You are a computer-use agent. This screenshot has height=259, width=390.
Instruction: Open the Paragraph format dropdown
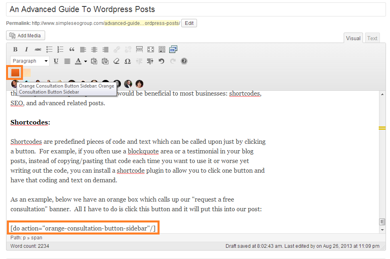point(30,61)
